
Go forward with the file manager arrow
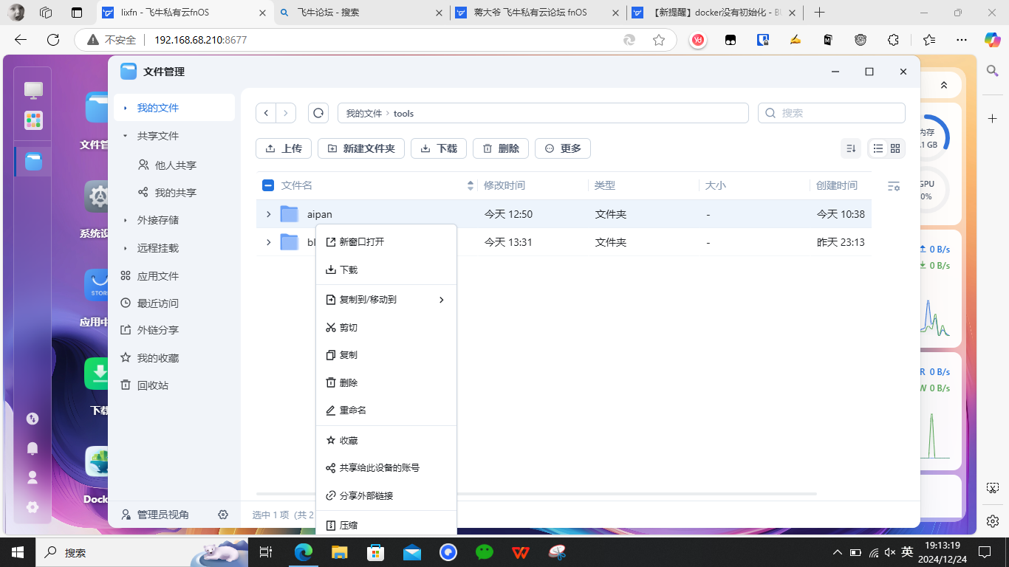286,113
